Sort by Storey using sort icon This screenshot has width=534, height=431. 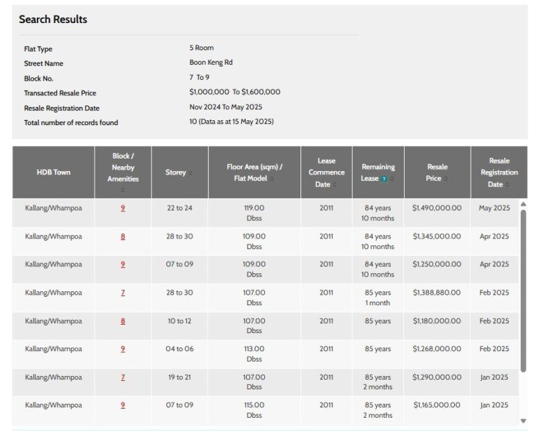tap(191, 173)
